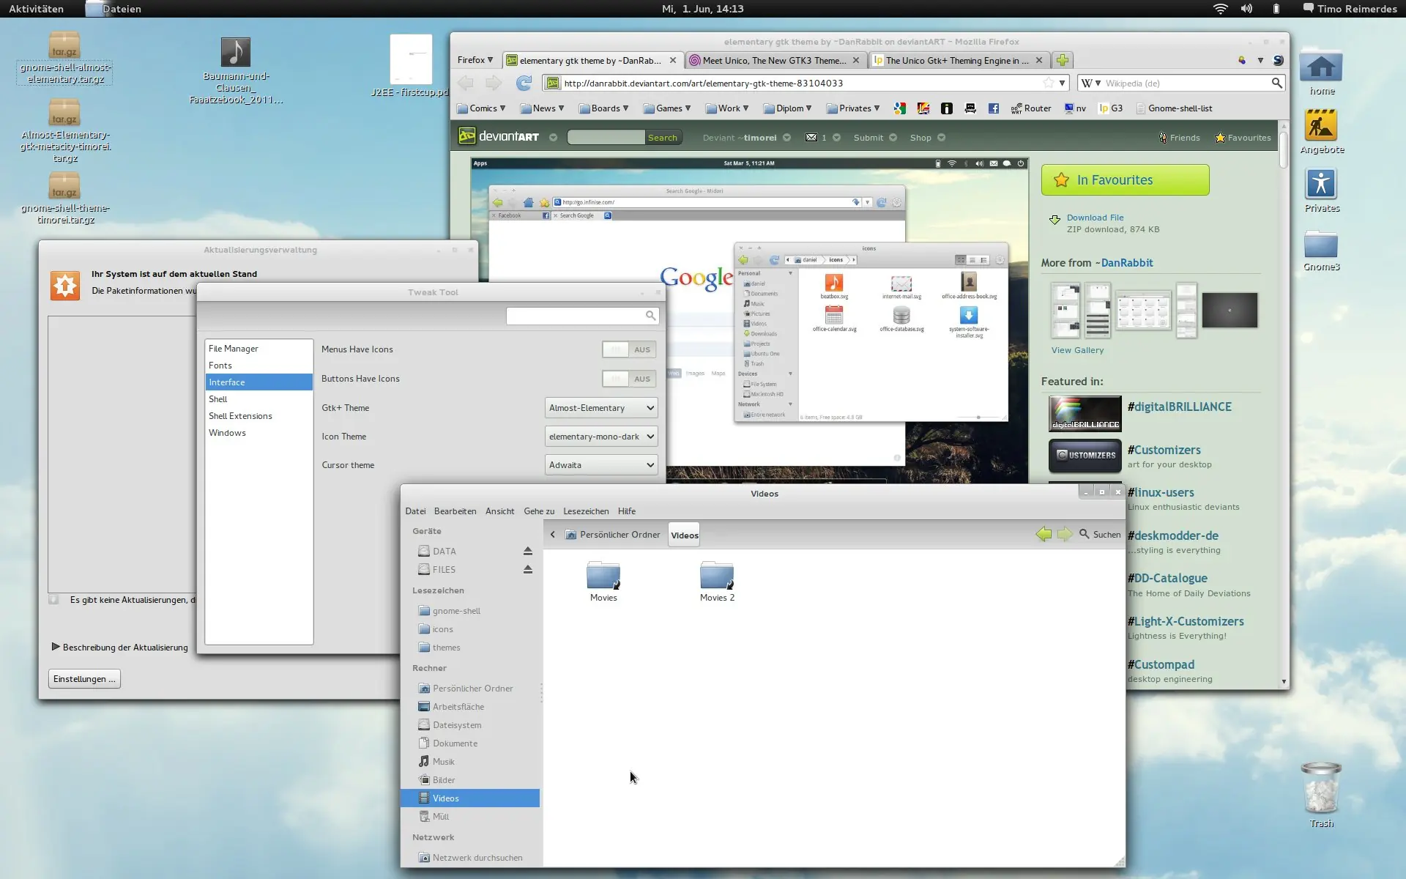Click the bookmark star in the URL bar
Screen dimensions: 1406x879
coord(1049,83)
